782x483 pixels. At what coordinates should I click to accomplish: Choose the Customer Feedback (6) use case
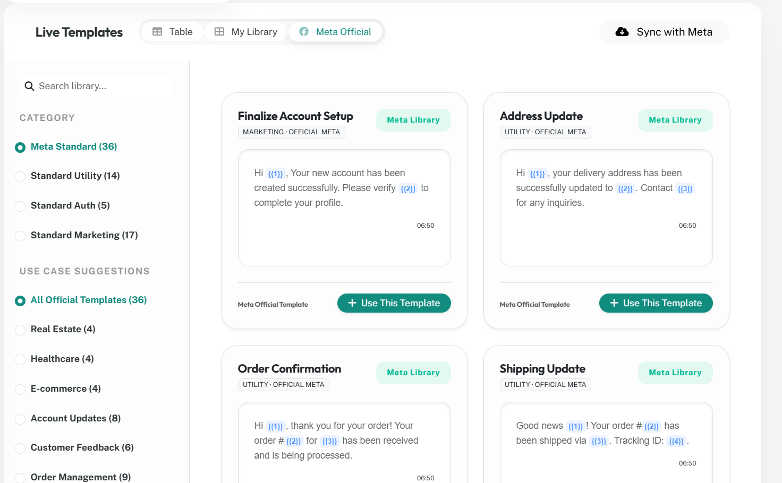click(20, 448)
